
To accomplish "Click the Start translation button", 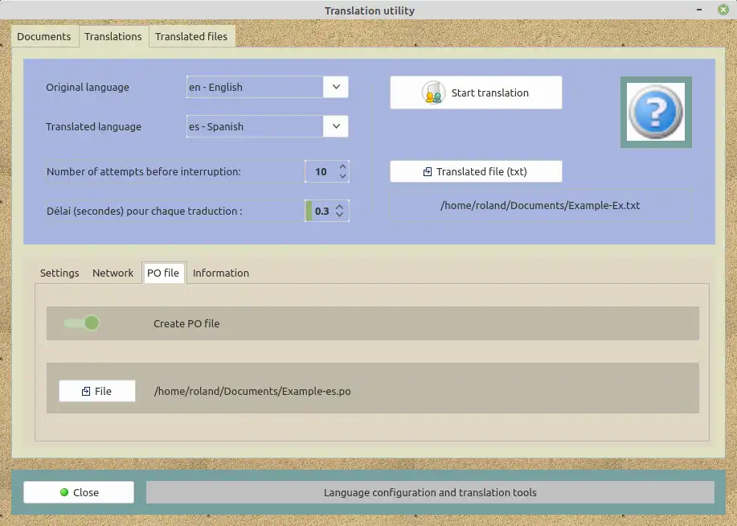I will pyautogui.click(x=476, y=92).
